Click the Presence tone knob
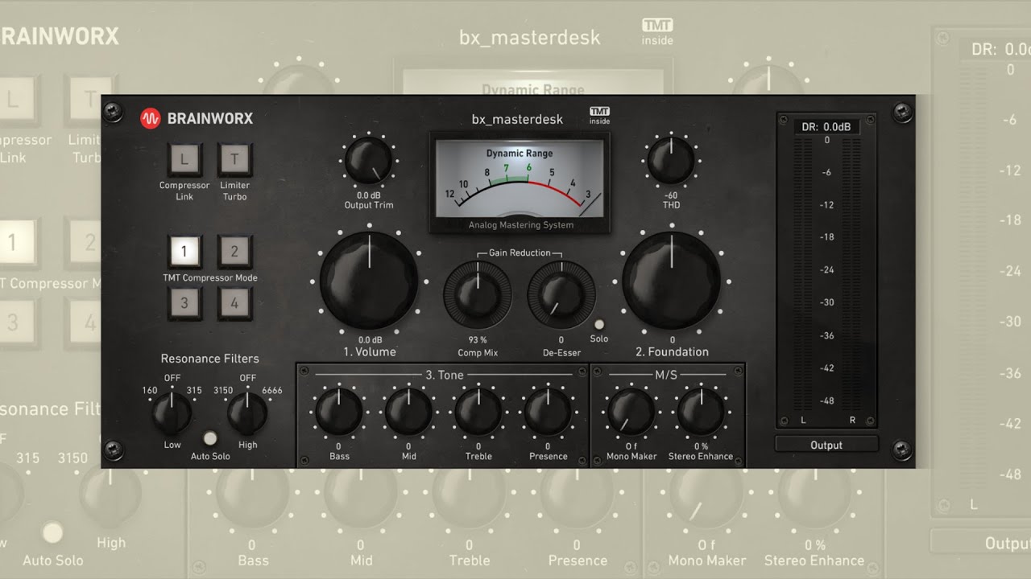The image size is (1031, 579). click(548, 411)
